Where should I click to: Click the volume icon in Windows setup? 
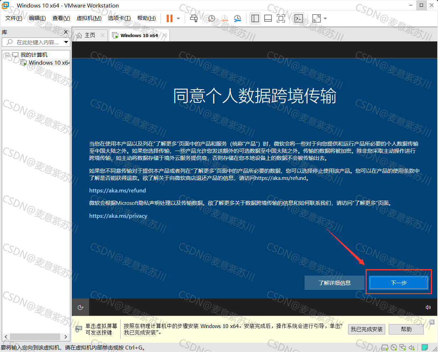coord(428,307)
